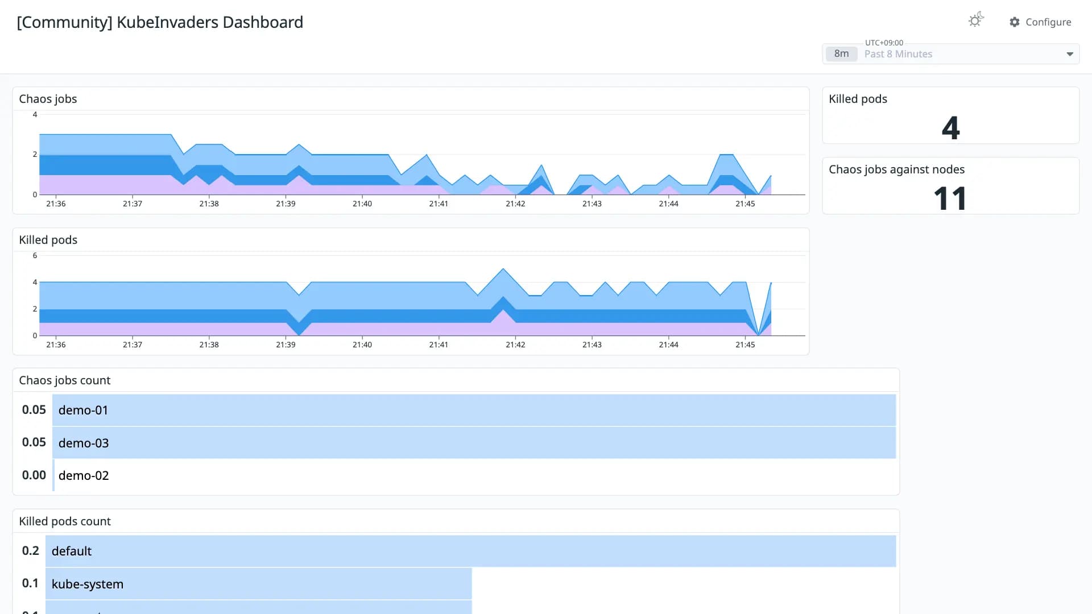Viewport: 1092px width, 614px height.
Task: Click the Killed pods timeseries graph title
Action: (x=48, y=240)
